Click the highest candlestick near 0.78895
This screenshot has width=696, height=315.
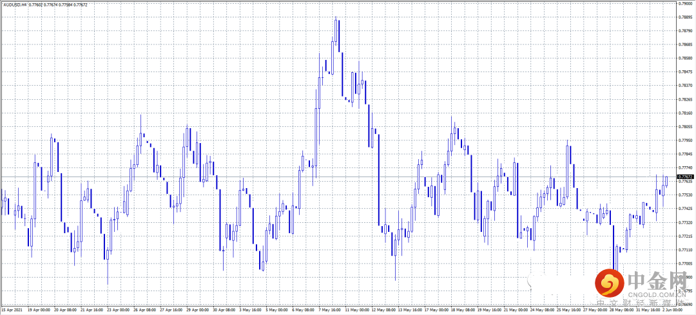(x=336, y=31)
